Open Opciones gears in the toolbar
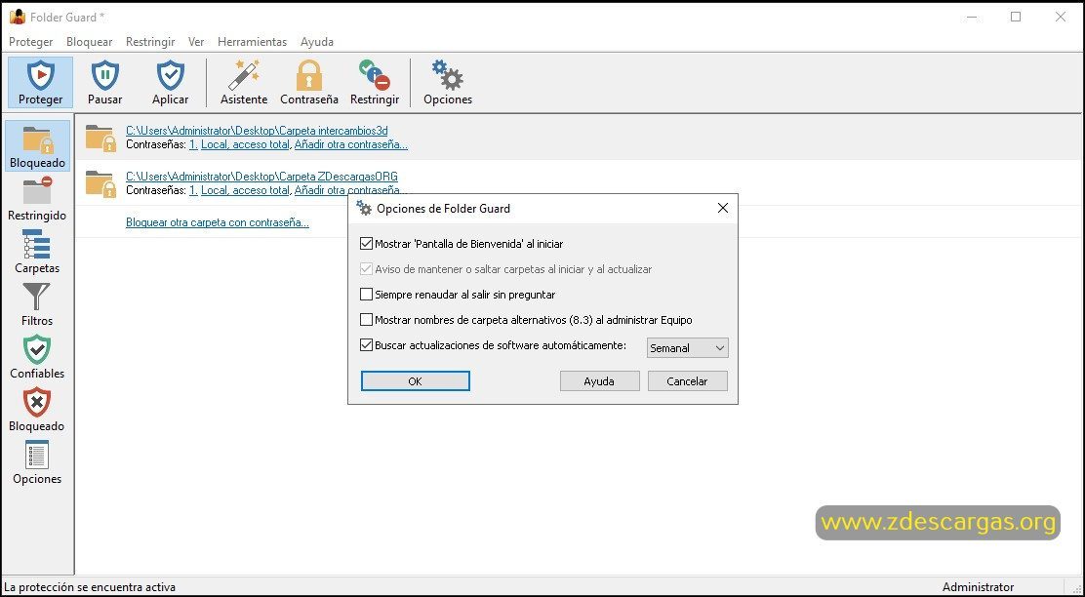 pos(448,82)
